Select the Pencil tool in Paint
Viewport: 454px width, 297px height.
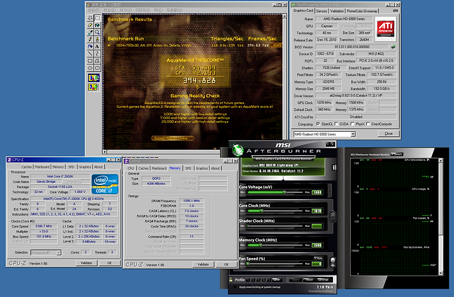[x=90, y=39]
